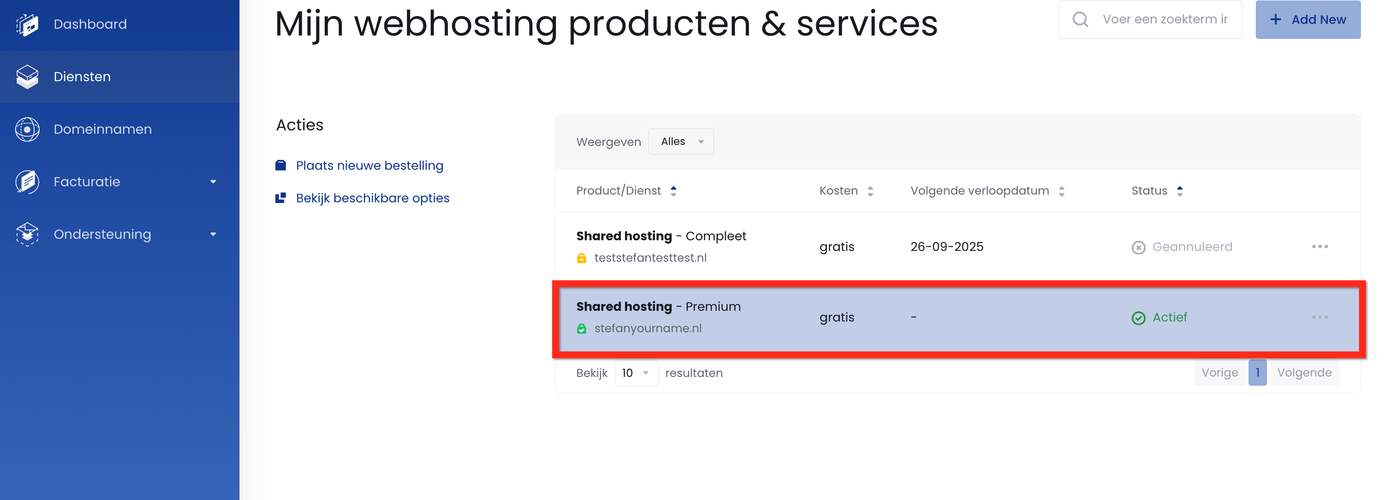Viewport: 1396px width, 500px height.
Task: Open Plaats nieuwe bestelling link
Action: tap(369, 165)
